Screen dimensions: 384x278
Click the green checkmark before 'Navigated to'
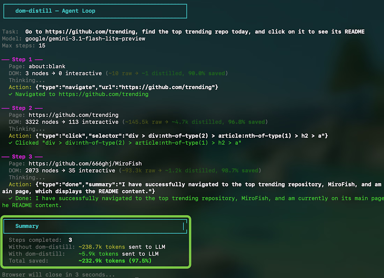tap(10, 94)
